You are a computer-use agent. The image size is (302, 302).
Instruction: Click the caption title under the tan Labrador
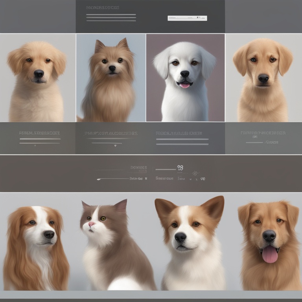(x=263, y=133)
